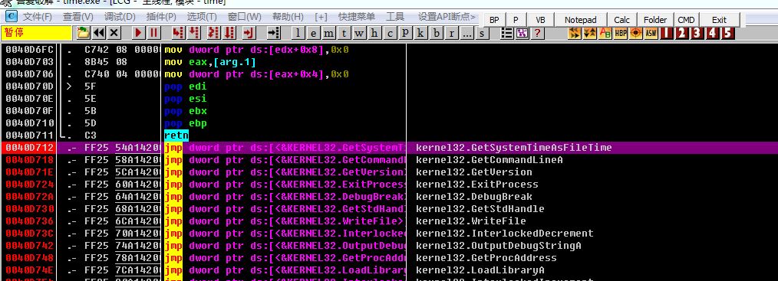Image resolution: width=778 pixels, height=281 pixels.
Task: Click the debugging options list icon
Action: (x=506, y=33)
